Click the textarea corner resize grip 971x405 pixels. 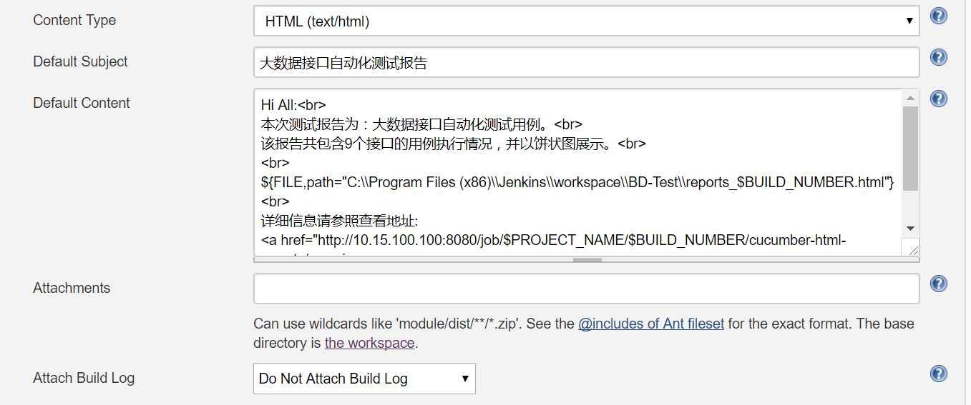pyautogui.click(x=913, y=249)
